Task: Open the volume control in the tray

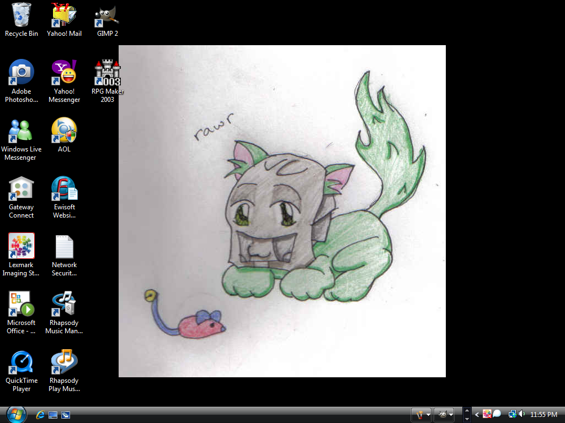Action: click(x=521, y=414)
